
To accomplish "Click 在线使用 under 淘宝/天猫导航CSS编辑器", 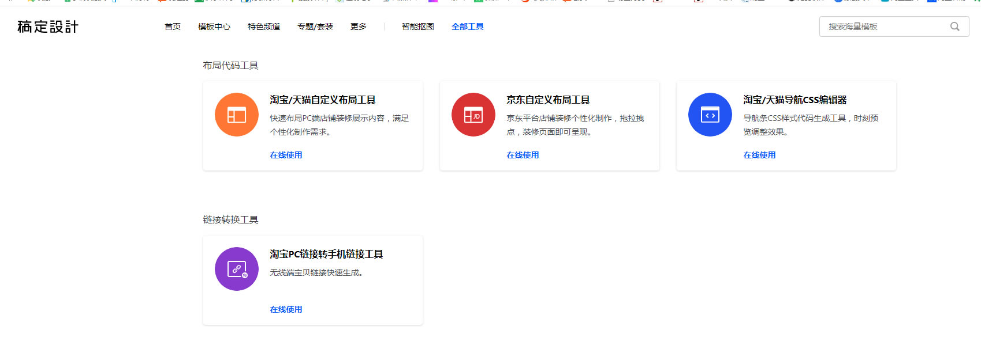I will 760,155.
